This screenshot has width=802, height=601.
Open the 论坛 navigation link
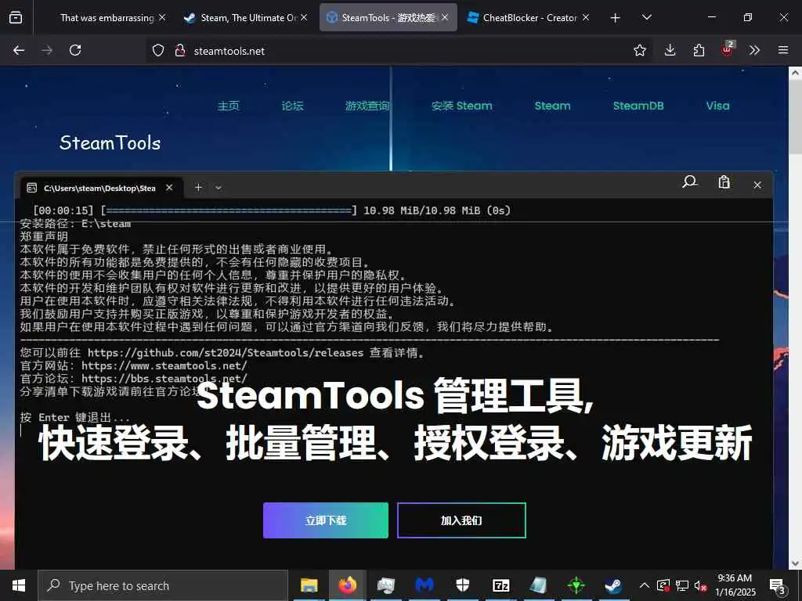click(x=293, y=106)
